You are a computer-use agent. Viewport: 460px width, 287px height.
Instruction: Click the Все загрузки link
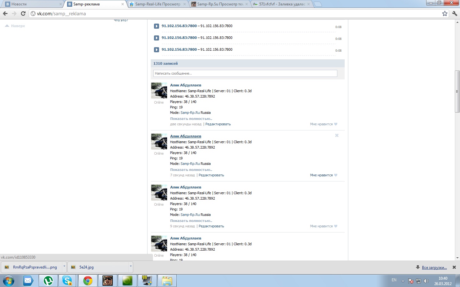pyautogui.click(x=434, y=268)
